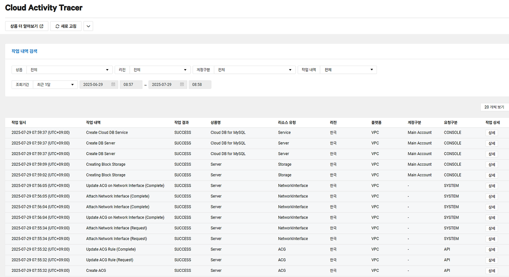Image resolution: width=509 pixels, height=277 pixels.
Task: Click the 상품명 column header
Action: 216,122
